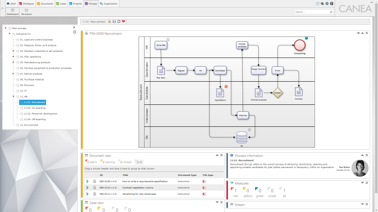Click the Db database symbol in diagram
Screen dimensions: 378x212
coord(241,137)
